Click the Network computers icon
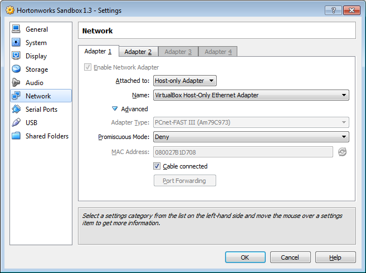 point(16,96)
